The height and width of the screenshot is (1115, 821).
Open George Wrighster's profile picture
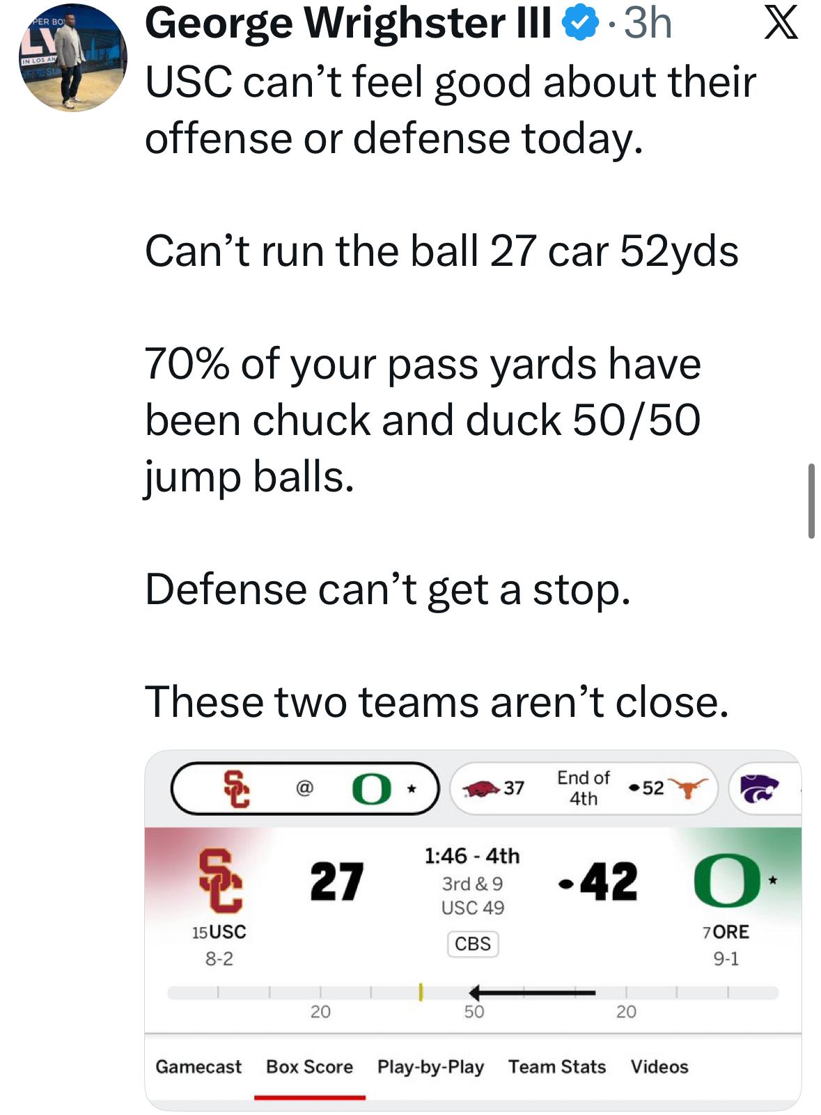pos(72,58)
